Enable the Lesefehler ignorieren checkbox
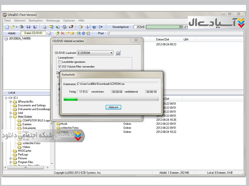249x186 pixels. 60,62
